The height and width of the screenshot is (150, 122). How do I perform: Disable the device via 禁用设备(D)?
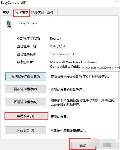26,116
